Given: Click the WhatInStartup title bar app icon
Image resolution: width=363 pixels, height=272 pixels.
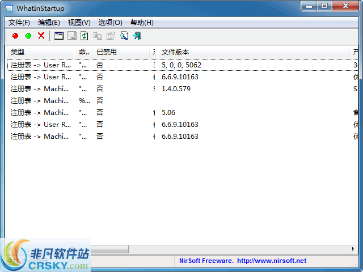Looking at the screenshot, I should [9, 8].
